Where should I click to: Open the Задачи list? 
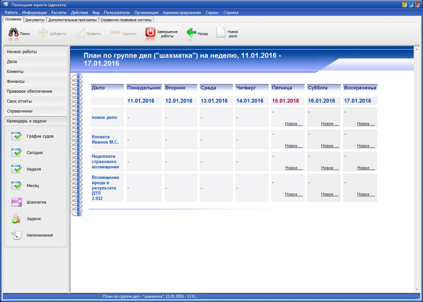click(x=16, y=219)
